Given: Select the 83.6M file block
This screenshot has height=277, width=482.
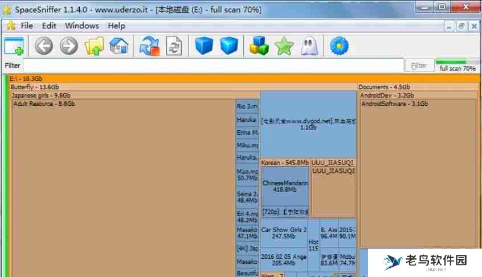Looking at the screenshot, I should point(329,260).
